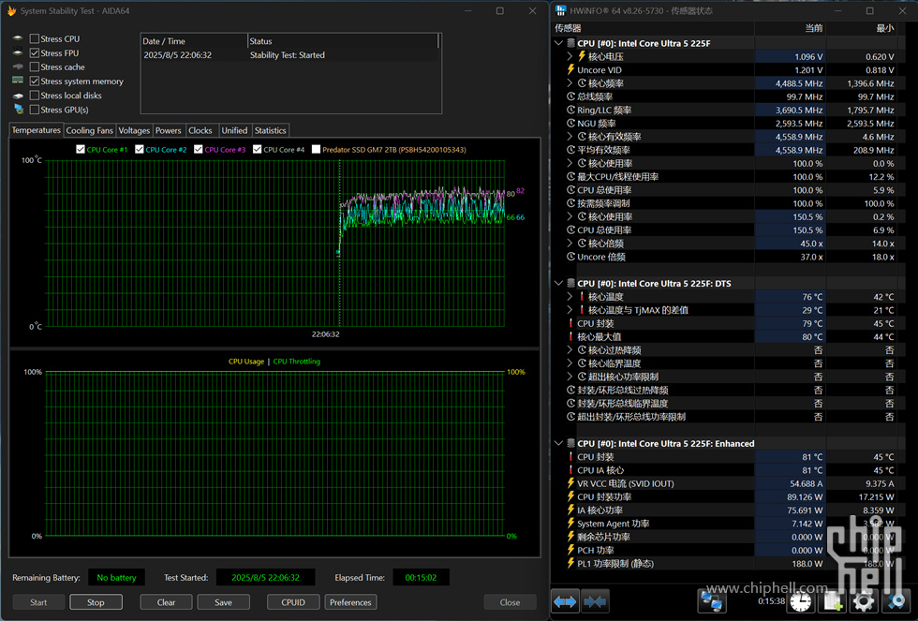Collapse the Intel Core Ultra 5 225F: Enhanced group
The image size is (918, 621).
pos(558,444)
